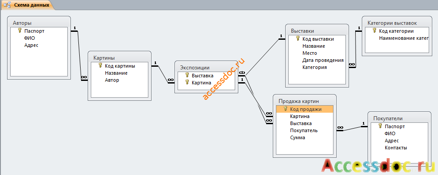
Task: Select the relationship line between Картины and Экспозиции
Action: coord(163,74)
